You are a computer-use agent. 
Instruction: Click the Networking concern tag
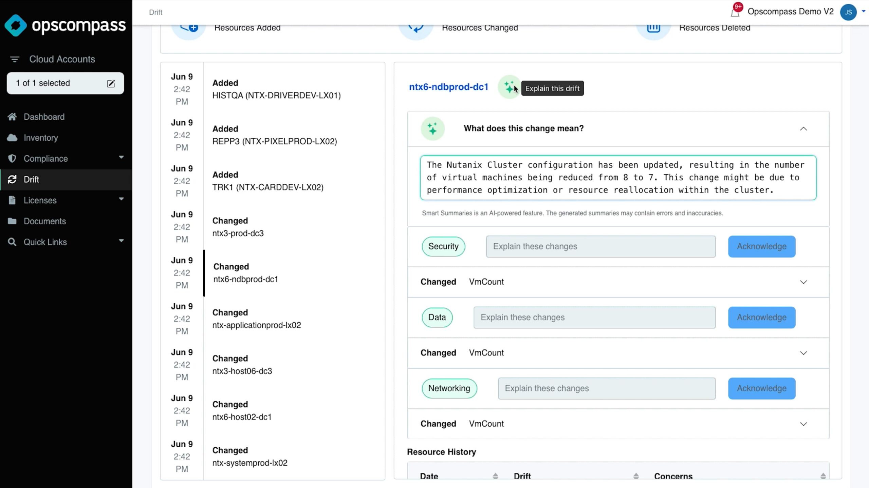pos(449,388)
